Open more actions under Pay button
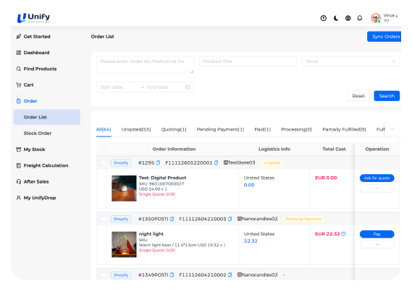 click(377, 244)
